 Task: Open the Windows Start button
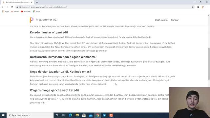(3, 115)
